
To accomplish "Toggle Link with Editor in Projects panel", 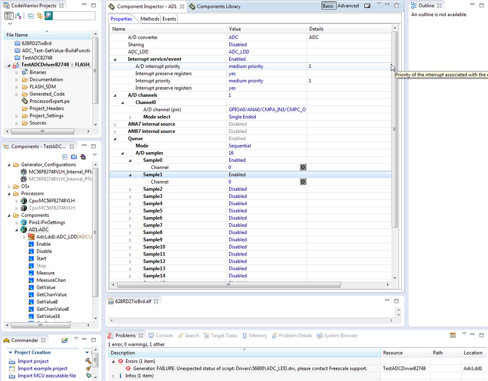I will 39,16.
